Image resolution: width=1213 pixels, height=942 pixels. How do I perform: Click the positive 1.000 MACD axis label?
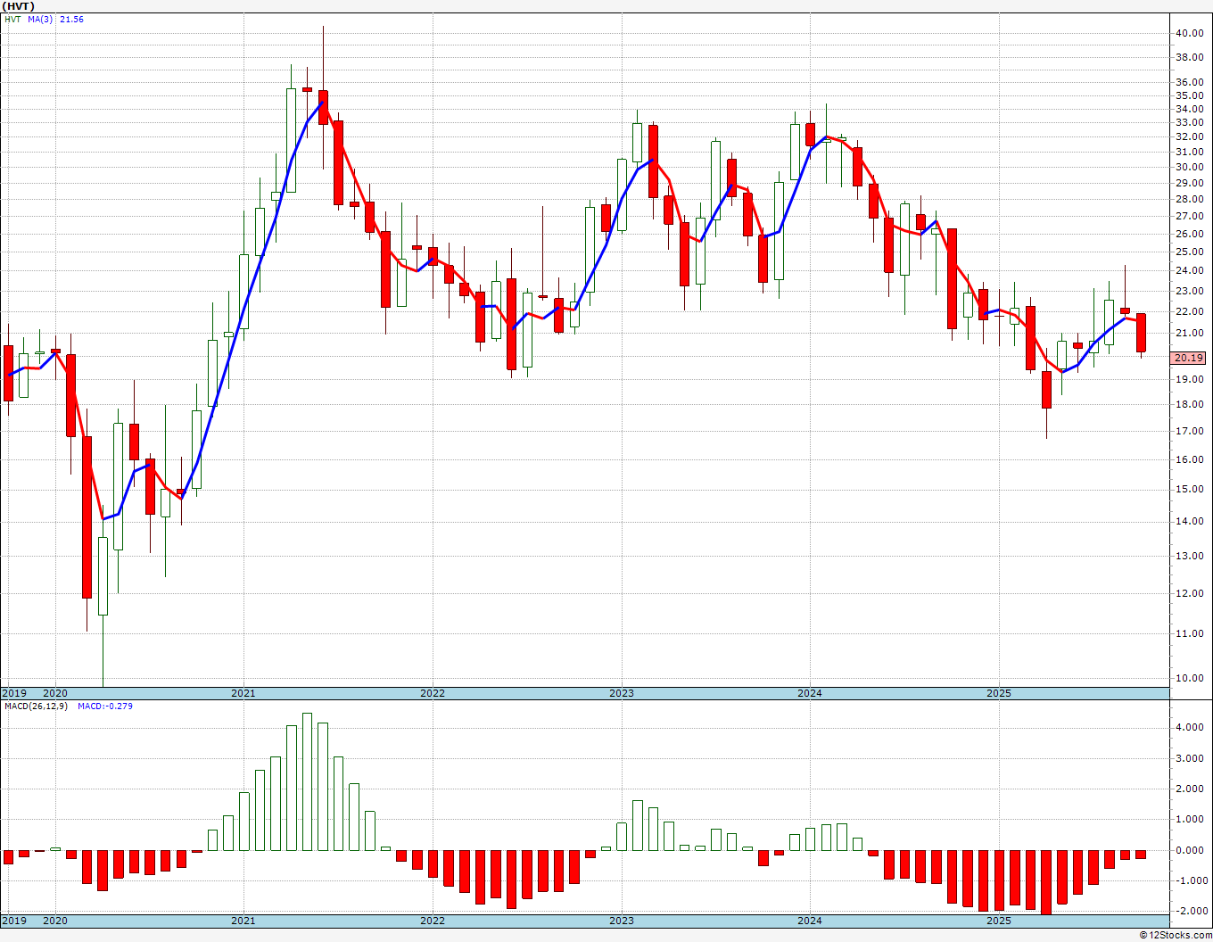tap(1189, 819)
